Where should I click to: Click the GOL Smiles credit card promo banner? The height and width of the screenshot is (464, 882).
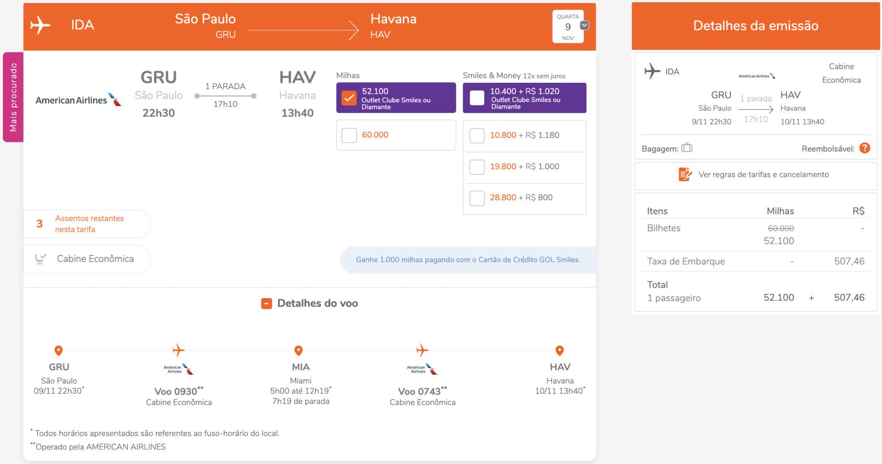click(x=468, y=260)
